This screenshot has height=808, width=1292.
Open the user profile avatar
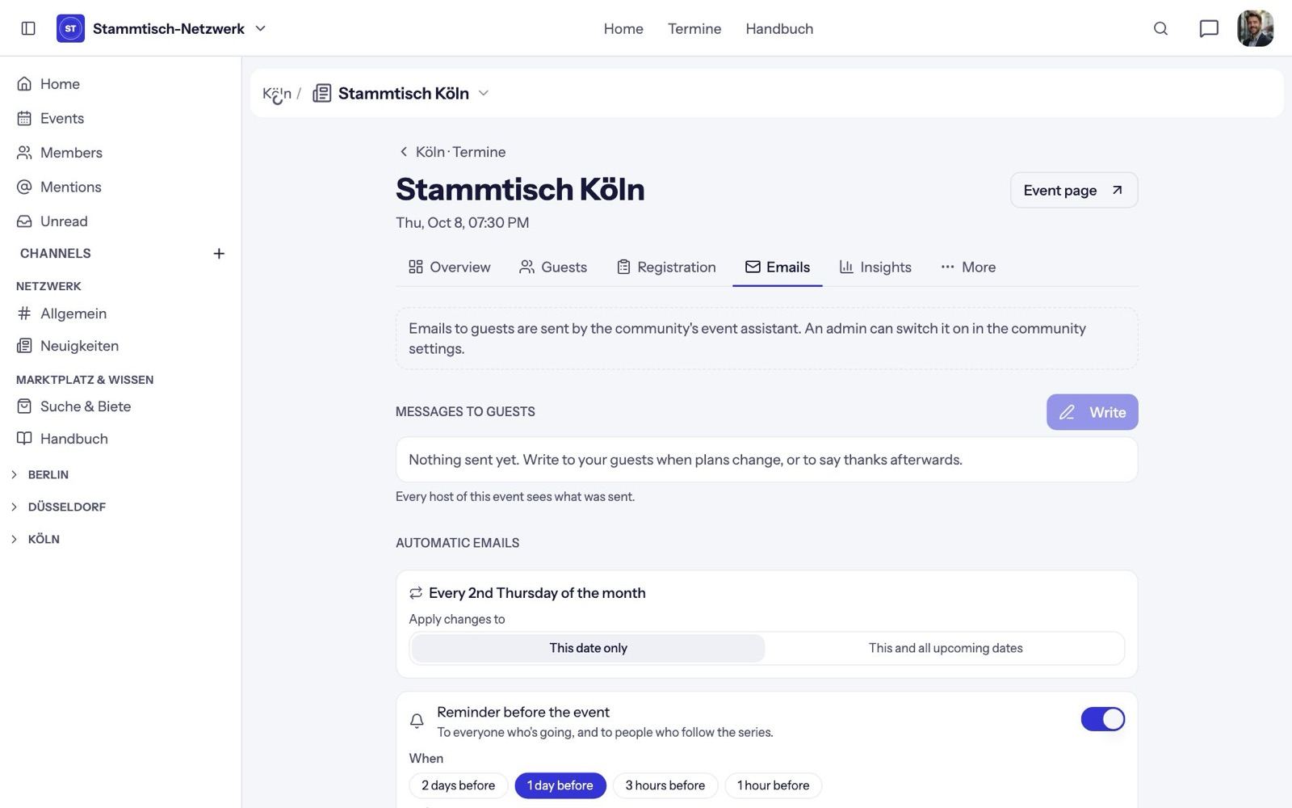coord(1255,28)
